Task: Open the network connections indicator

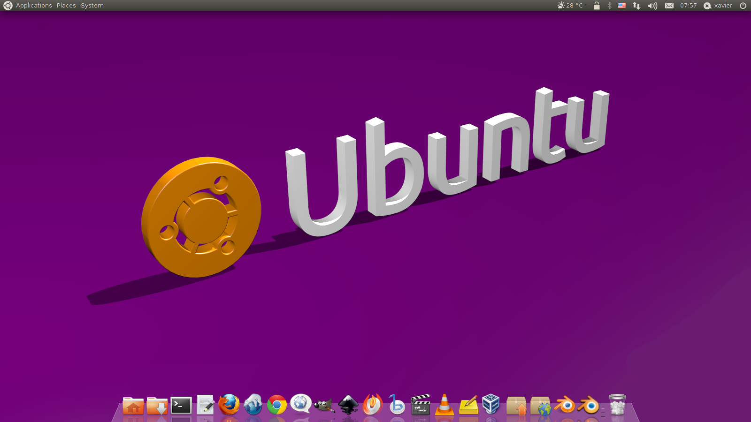Action: click(x=636, y=6)
